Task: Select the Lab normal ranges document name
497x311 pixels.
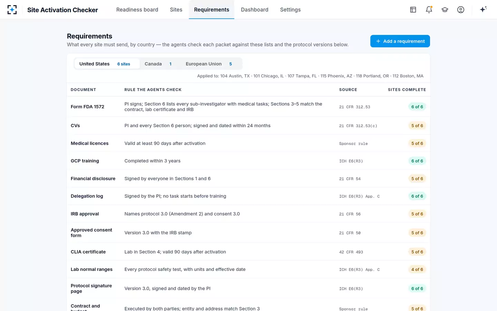Action: click(x=91, y=270)
